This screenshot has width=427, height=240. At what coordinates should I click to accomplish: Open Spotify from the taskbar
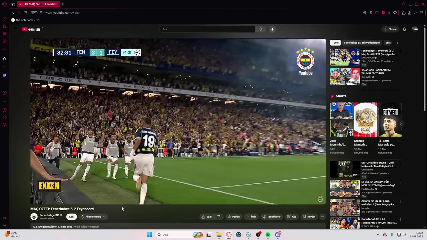tap(268, 235)
